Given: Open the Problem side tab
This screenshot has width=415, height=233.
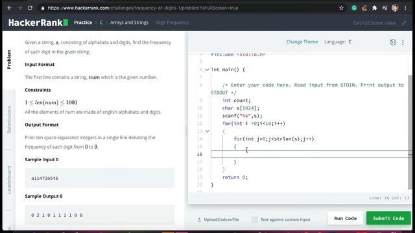Looking at the screenshot, I should tap(9, 59).
